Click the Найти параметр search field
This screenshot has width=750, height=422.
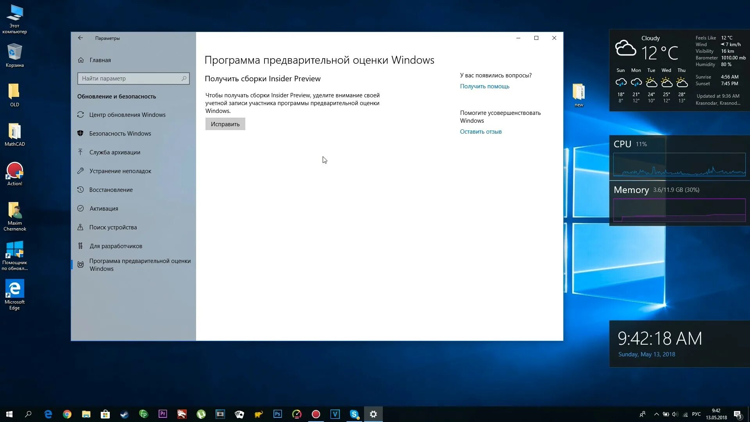[x=130, y=79]
